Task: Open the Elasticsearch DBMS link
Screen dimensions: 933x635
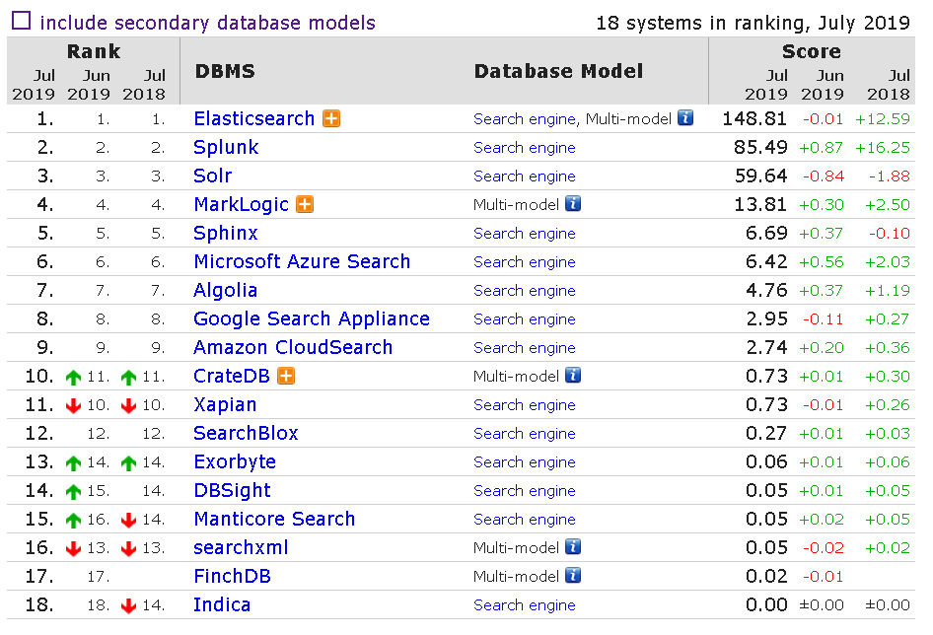Action: point(254,118)
